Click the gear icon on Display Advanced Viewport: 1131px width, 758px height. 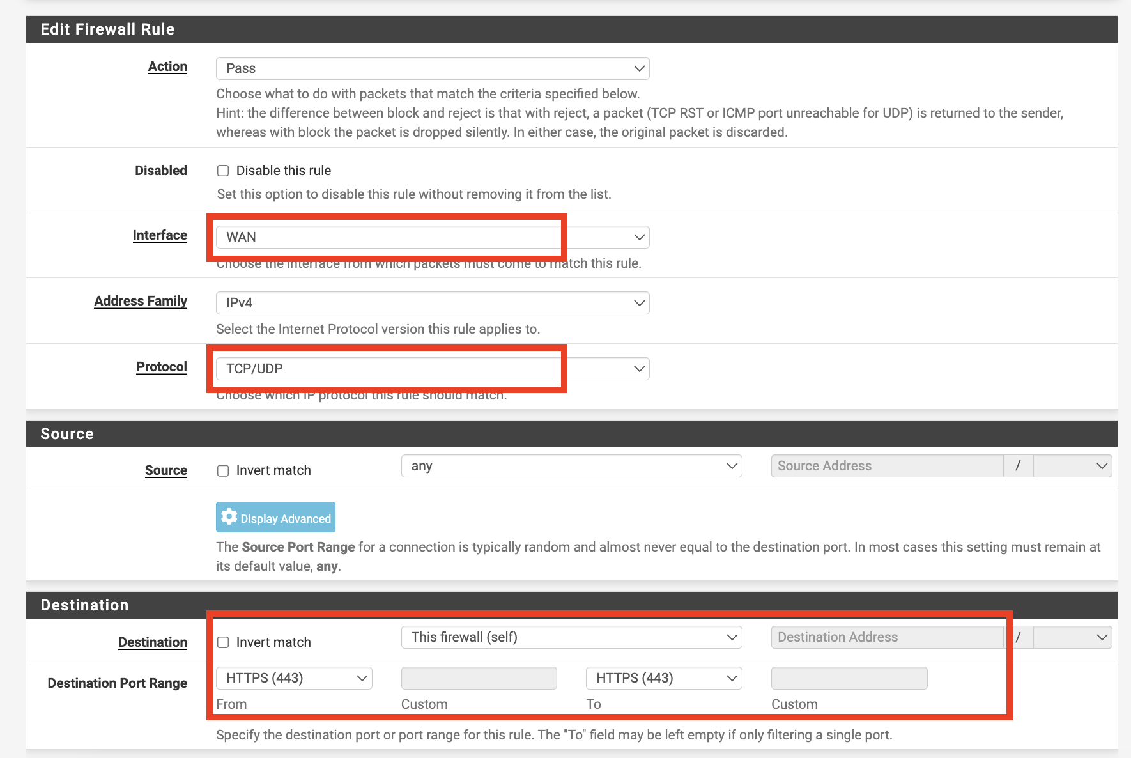tap(229, 517)
